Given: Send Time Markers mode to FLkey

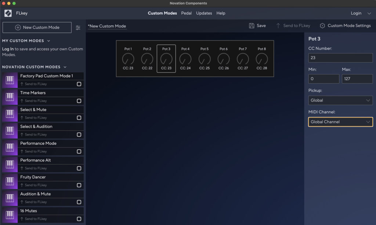Looking at the screenshot, I should tap(33, 101).
